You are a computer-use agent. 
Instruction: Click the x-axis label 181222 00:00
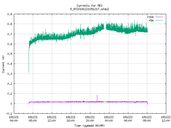tap(109, 119)
